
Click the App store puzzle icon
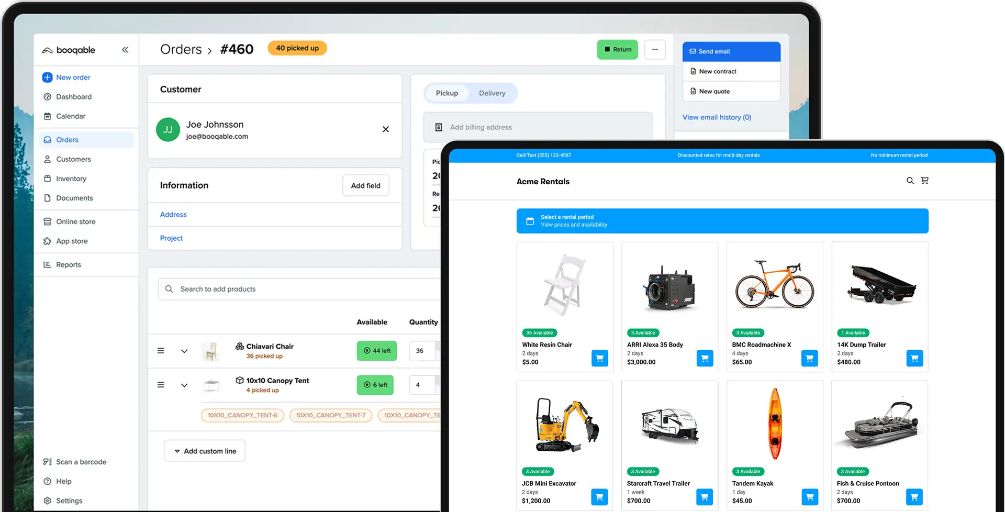[x=47, y=241]
